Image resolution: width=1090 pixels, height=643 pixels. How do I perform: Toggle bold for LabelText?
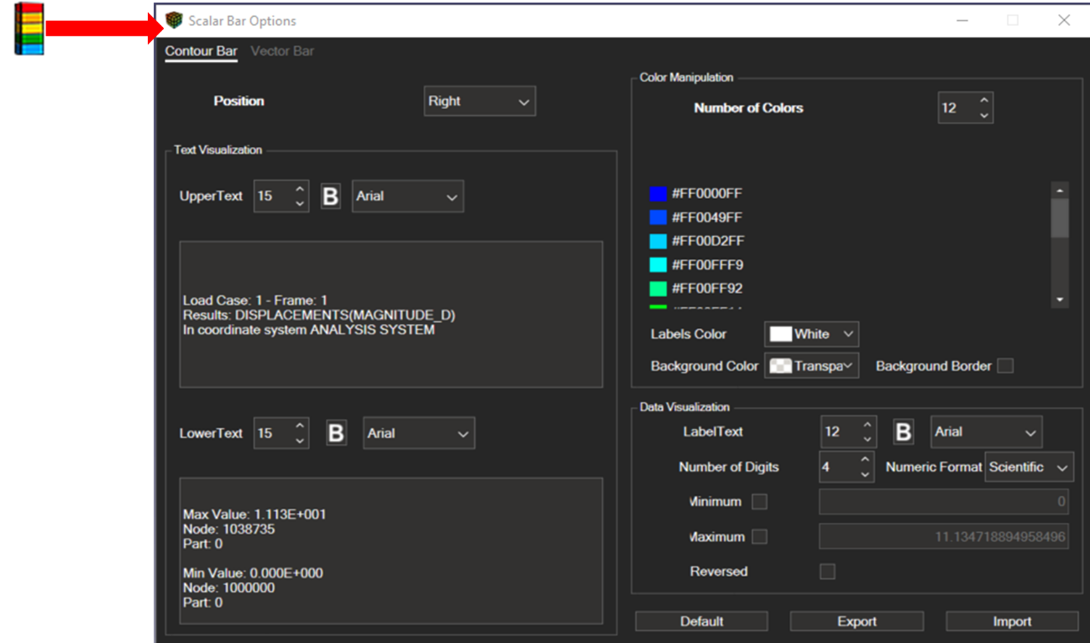click(904, 432)
